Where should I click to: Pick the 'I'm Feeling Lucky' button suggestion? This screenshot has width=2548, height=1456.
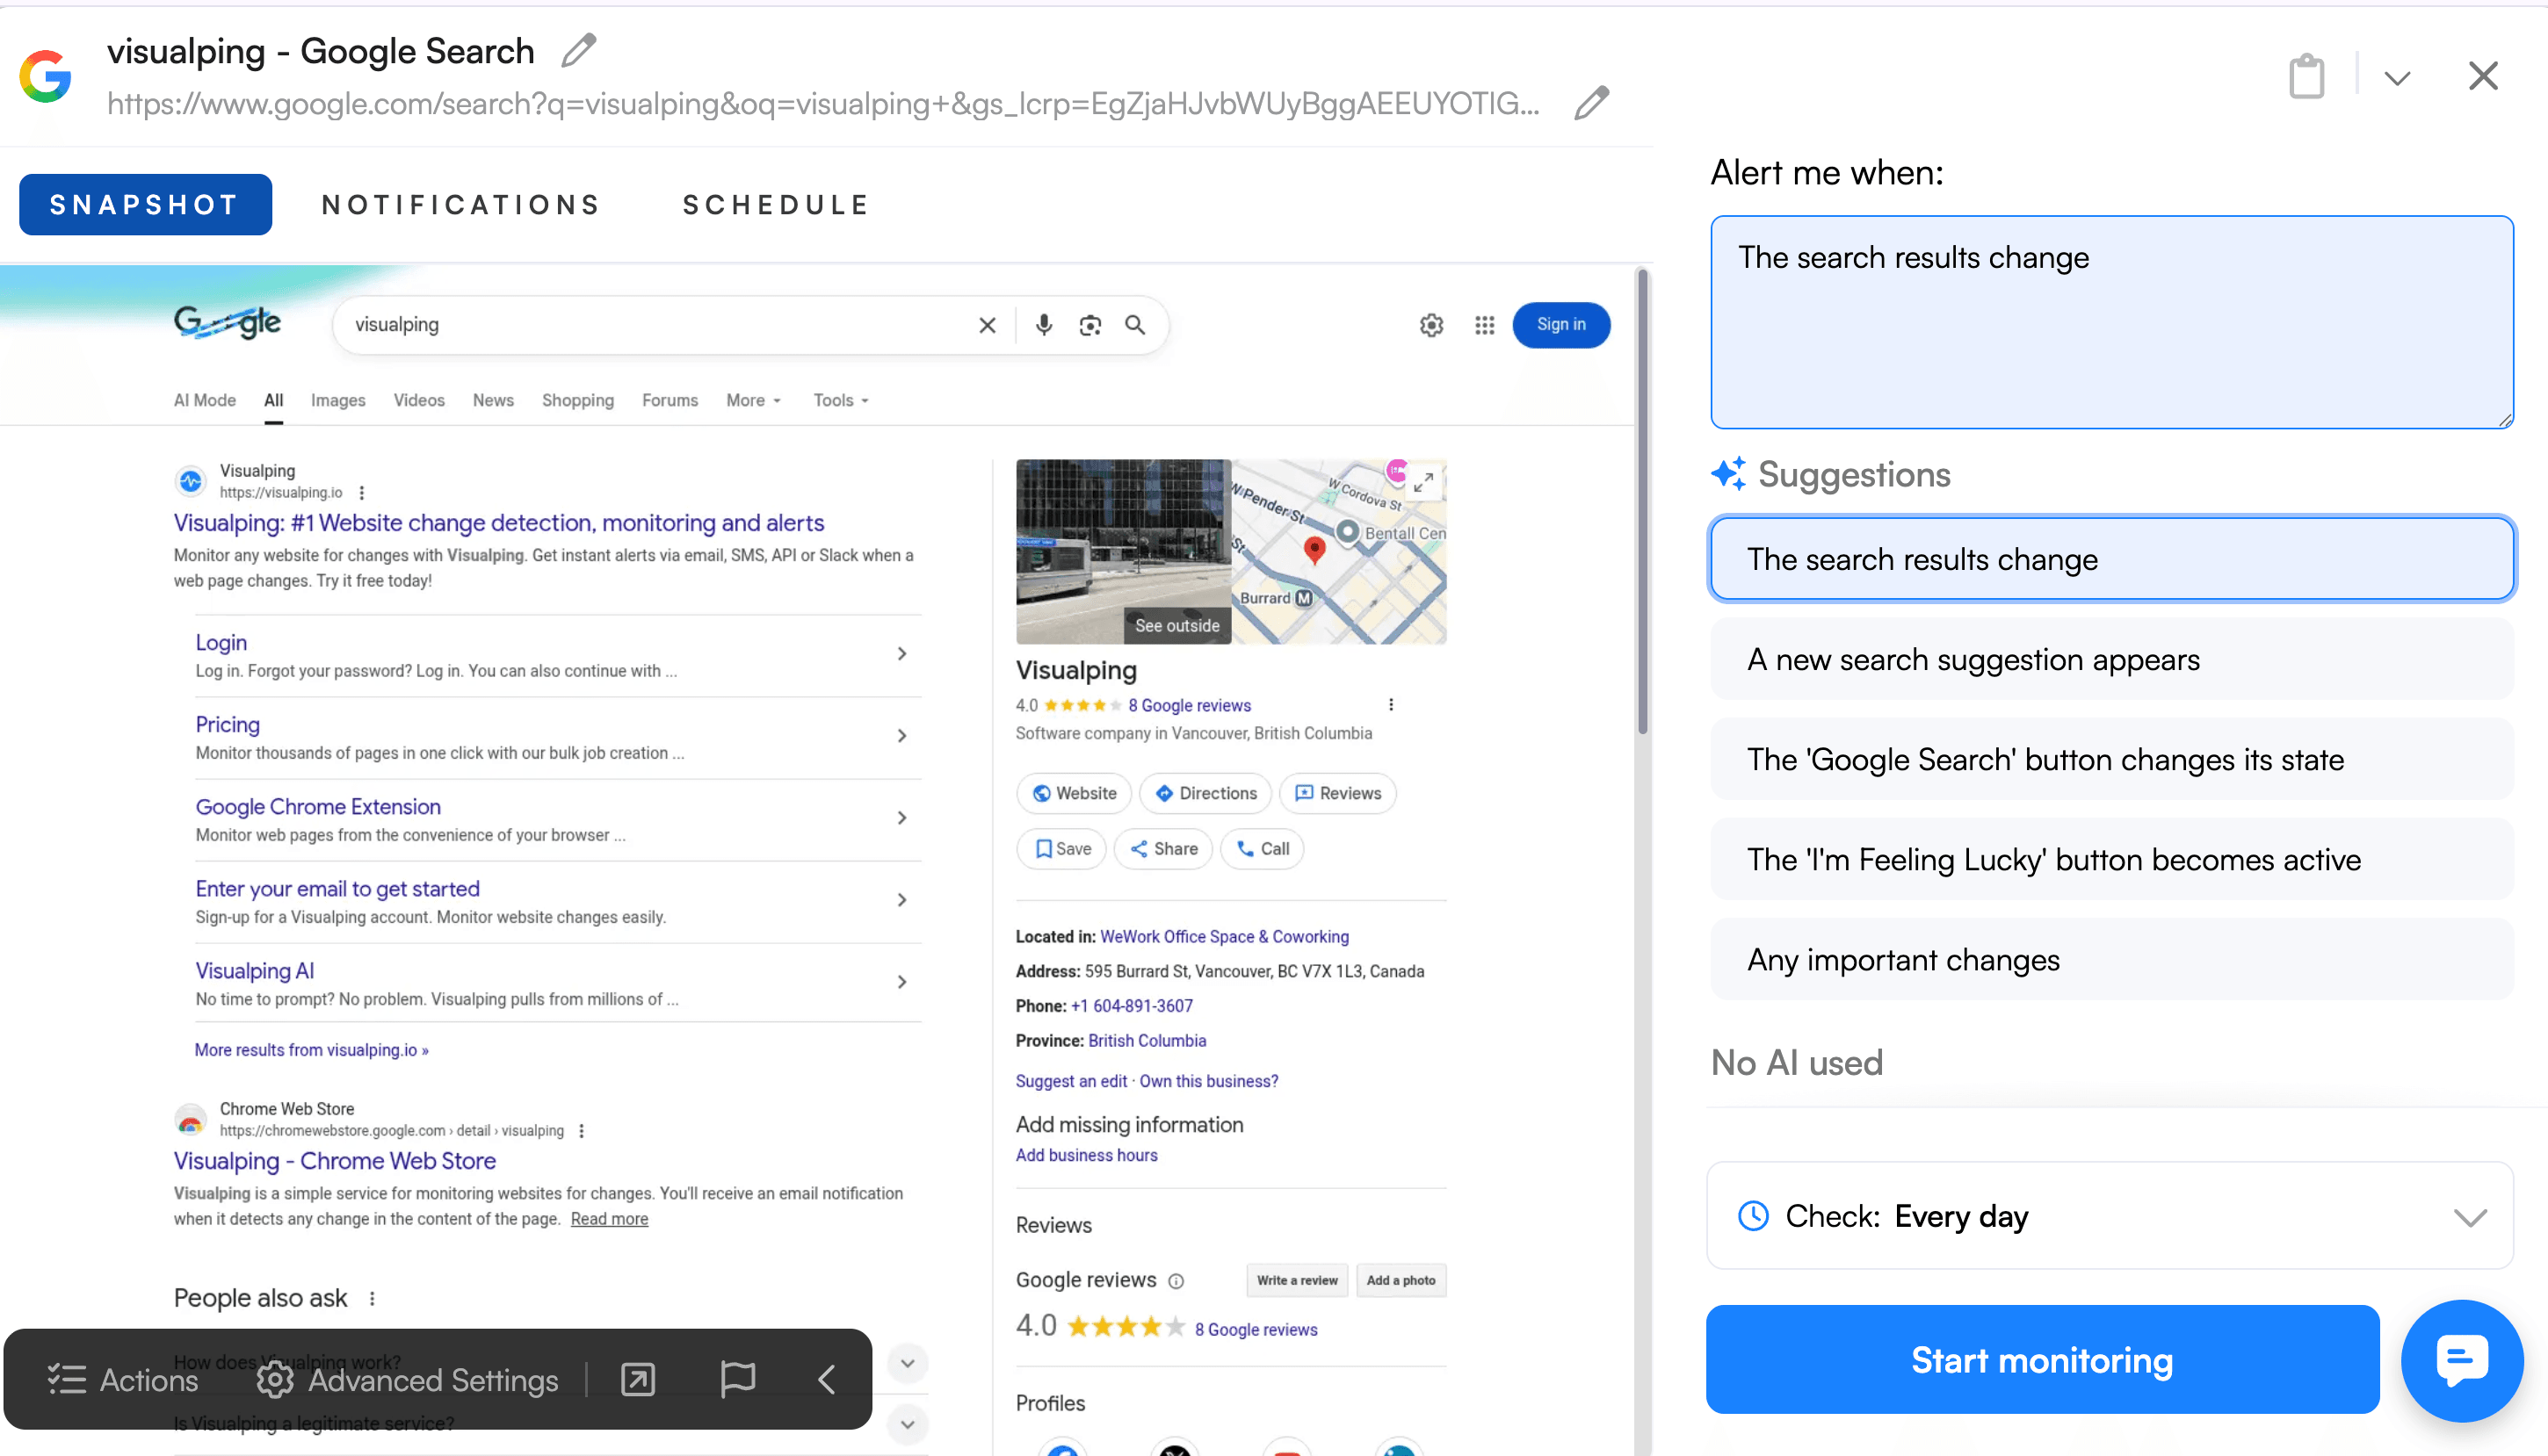tap(2110, 860)
